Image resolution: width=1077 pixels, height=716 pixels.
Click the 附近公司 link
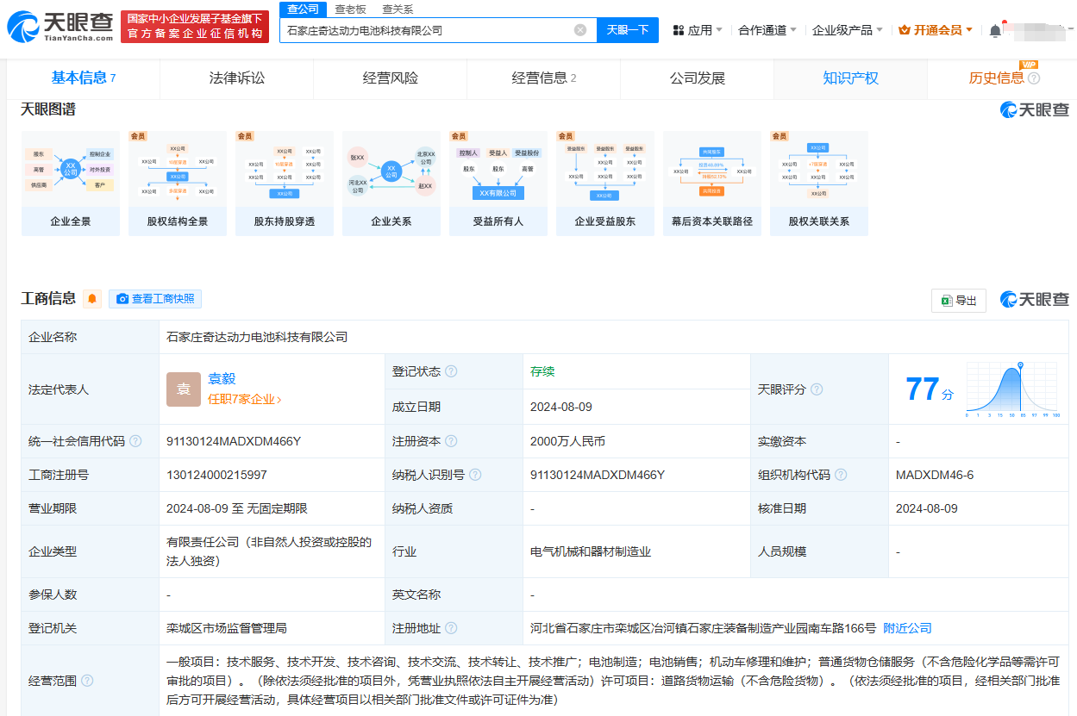pyautogui.click(x=908, y=628)
